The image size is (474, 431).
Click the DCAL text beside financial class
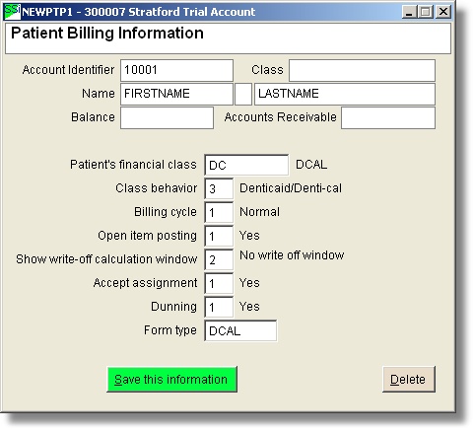tap(311, 165)
